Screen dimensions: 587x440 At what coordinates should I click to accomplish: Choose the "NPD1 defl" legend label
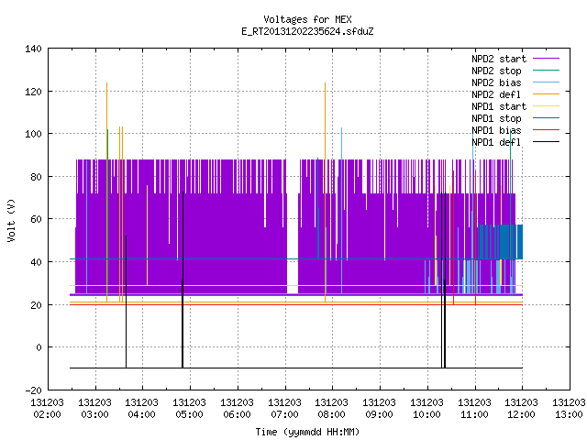coord(496,143)
